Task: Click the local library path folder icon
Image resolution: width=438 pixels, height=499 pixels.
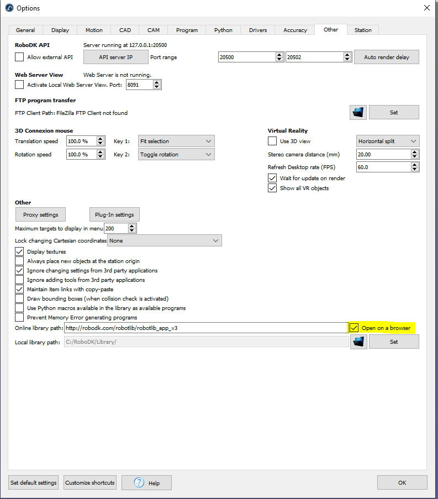Action: [x=358, y=342]
